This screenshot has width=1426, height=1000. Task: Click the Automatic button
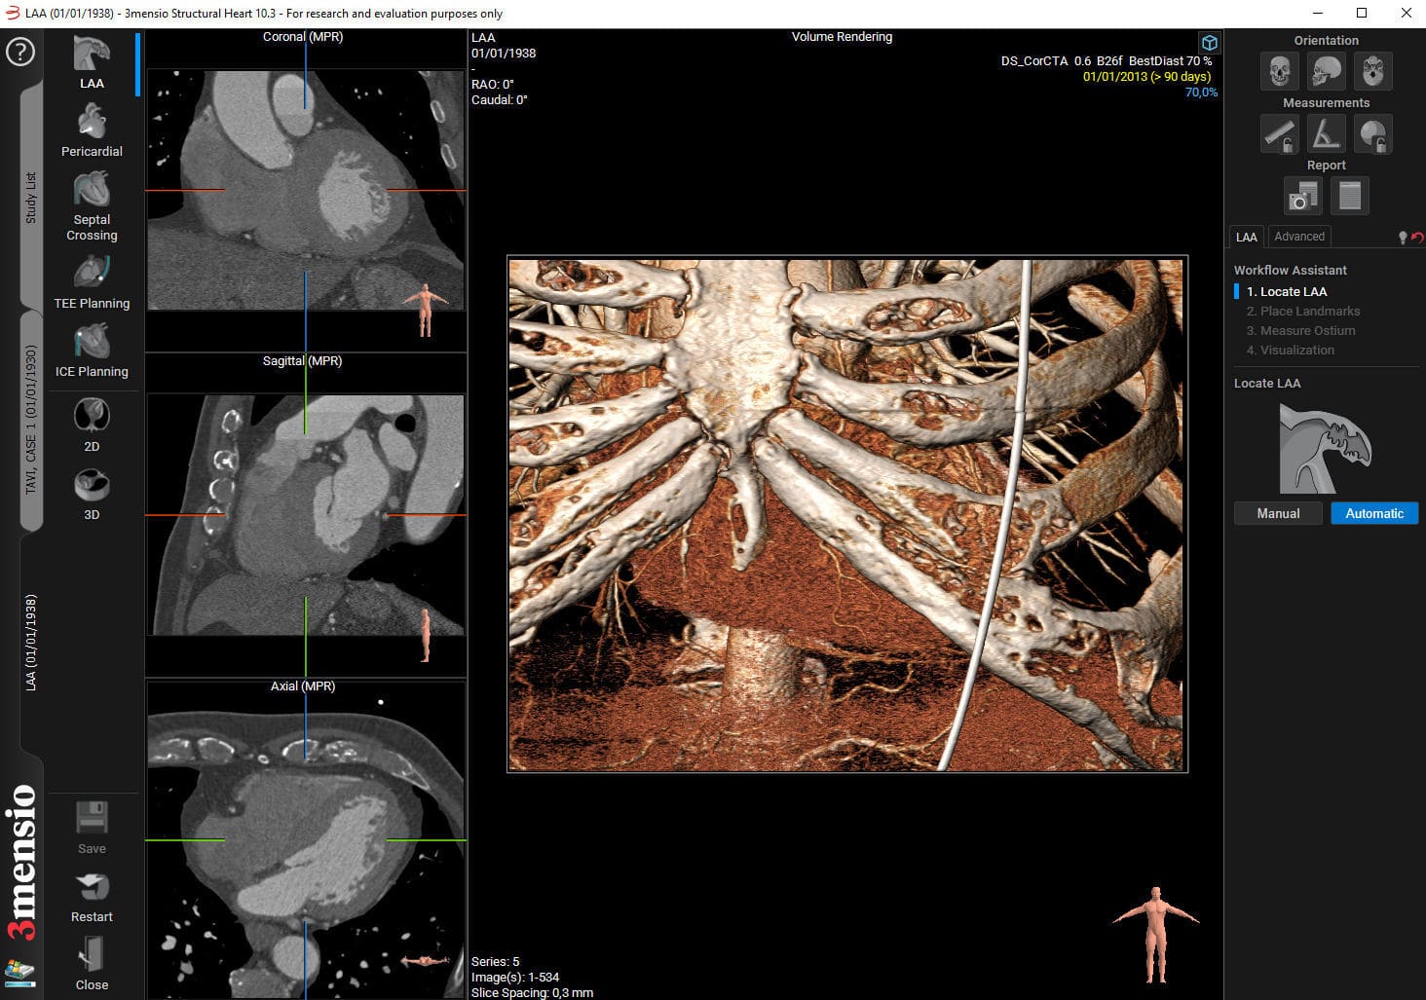[1374, 513]
